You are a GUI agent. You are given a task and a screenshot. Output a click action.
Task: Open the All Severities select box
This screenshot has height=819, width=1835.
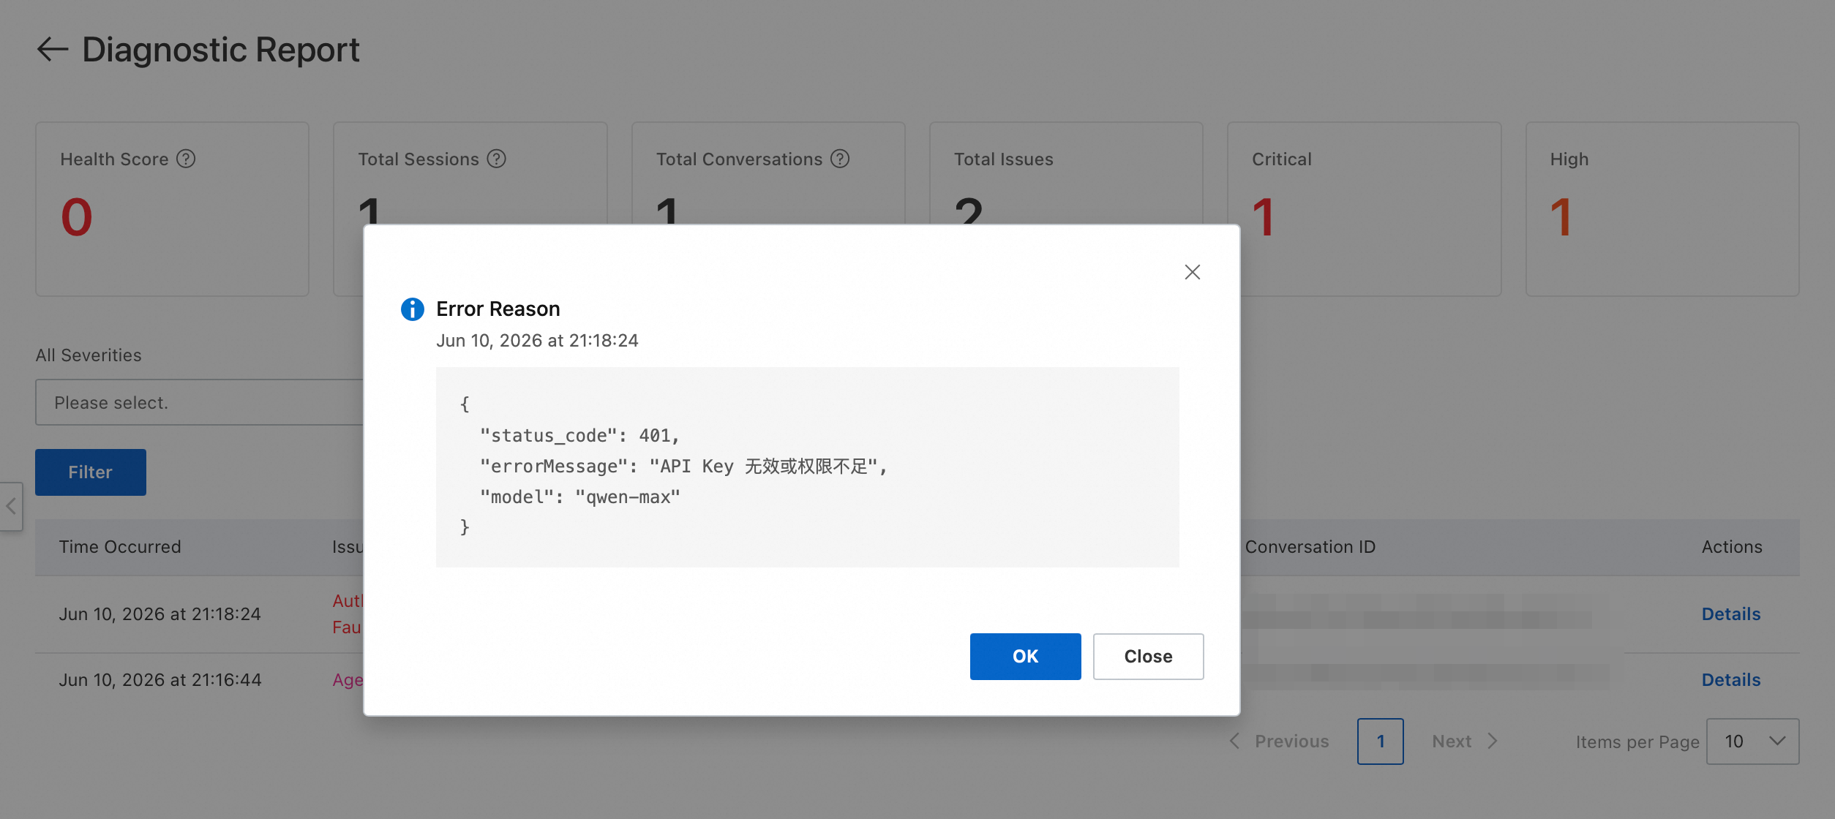point(200,402)
